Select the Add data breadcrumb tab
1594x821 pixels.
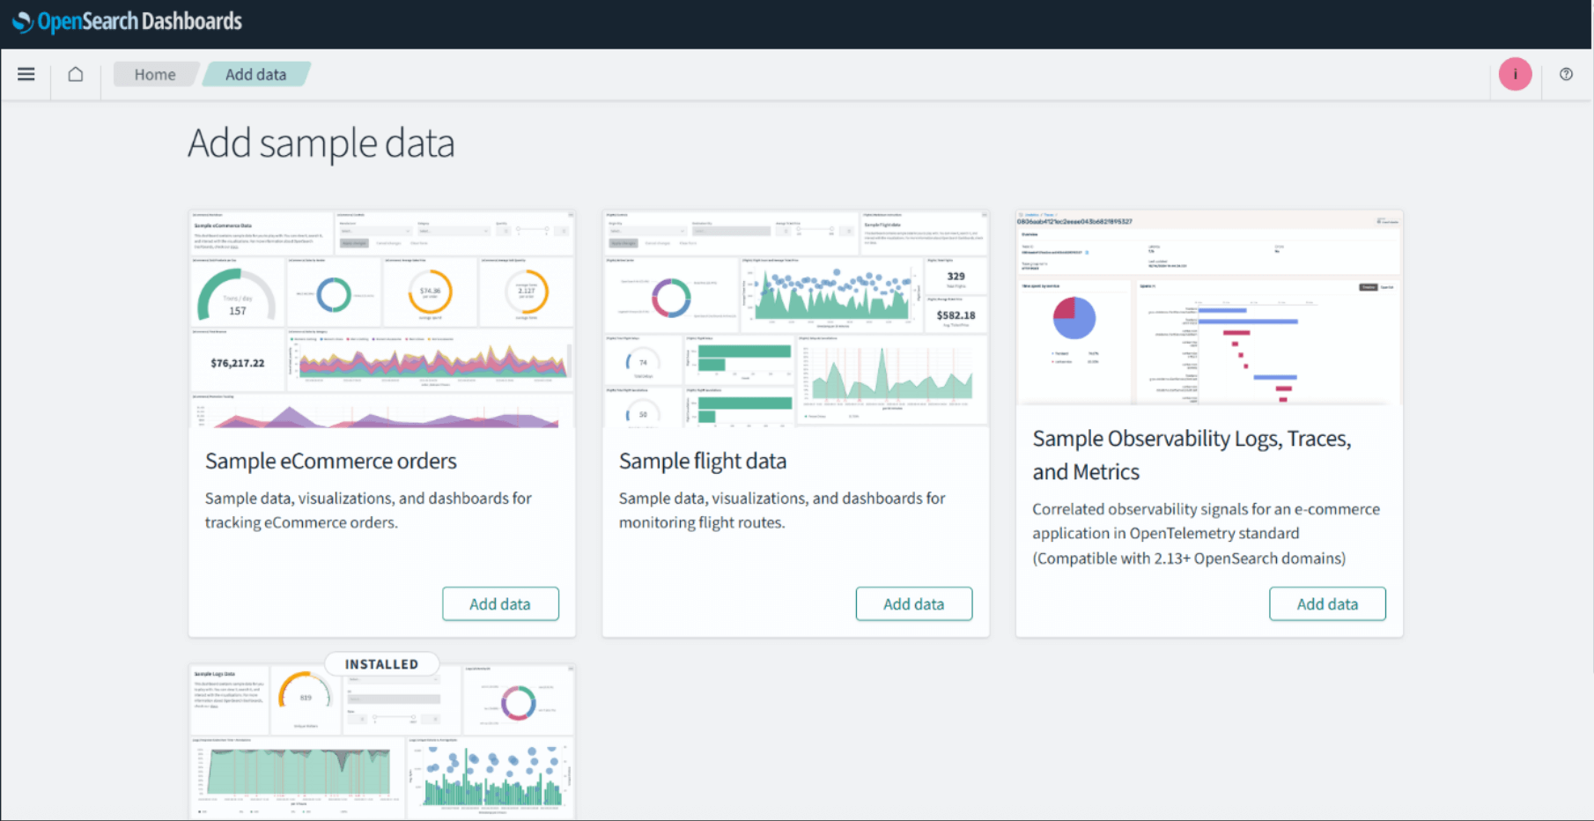pyautogui.click(x=255, y=74)
